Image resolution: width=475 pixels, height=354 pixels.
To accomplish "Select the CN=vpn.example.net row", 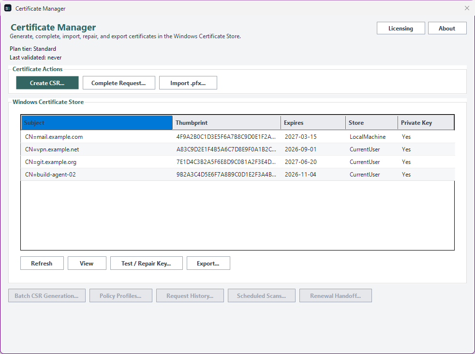I will coord(238,149).
